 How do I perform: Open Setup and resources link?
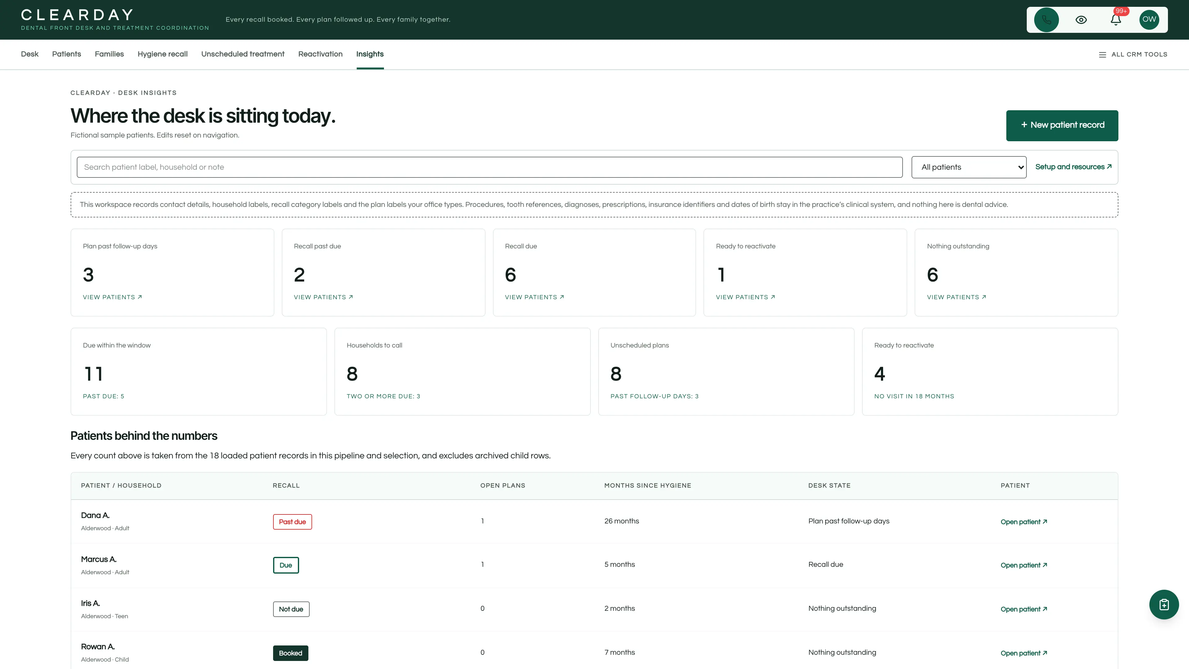click(1073, 167)
